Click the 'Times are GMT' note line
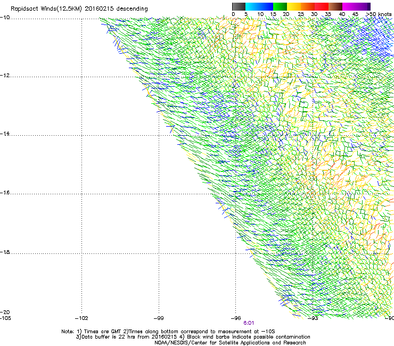This screenshot has height=346, width=394. click(168, 332)
